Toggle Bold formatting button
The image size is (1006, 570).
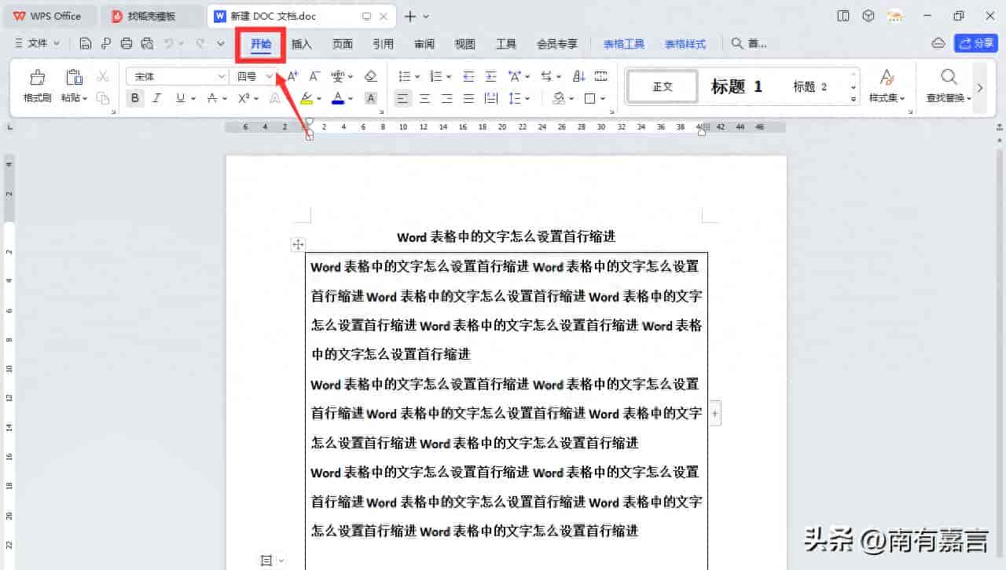coord(135,98)
